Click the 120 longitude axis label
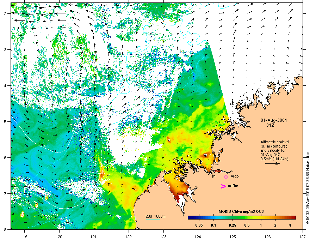Screen dimensions: 310x240 pos(59,236)
